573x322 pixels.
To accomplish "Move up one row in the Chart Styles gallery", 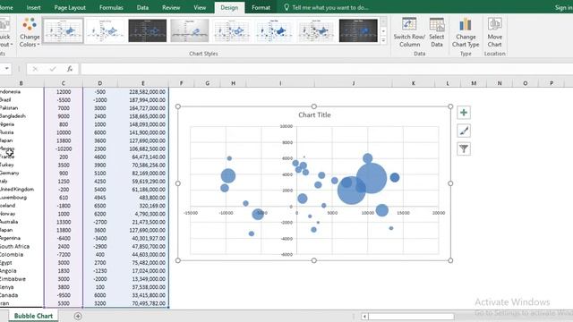I will point(383,21).
